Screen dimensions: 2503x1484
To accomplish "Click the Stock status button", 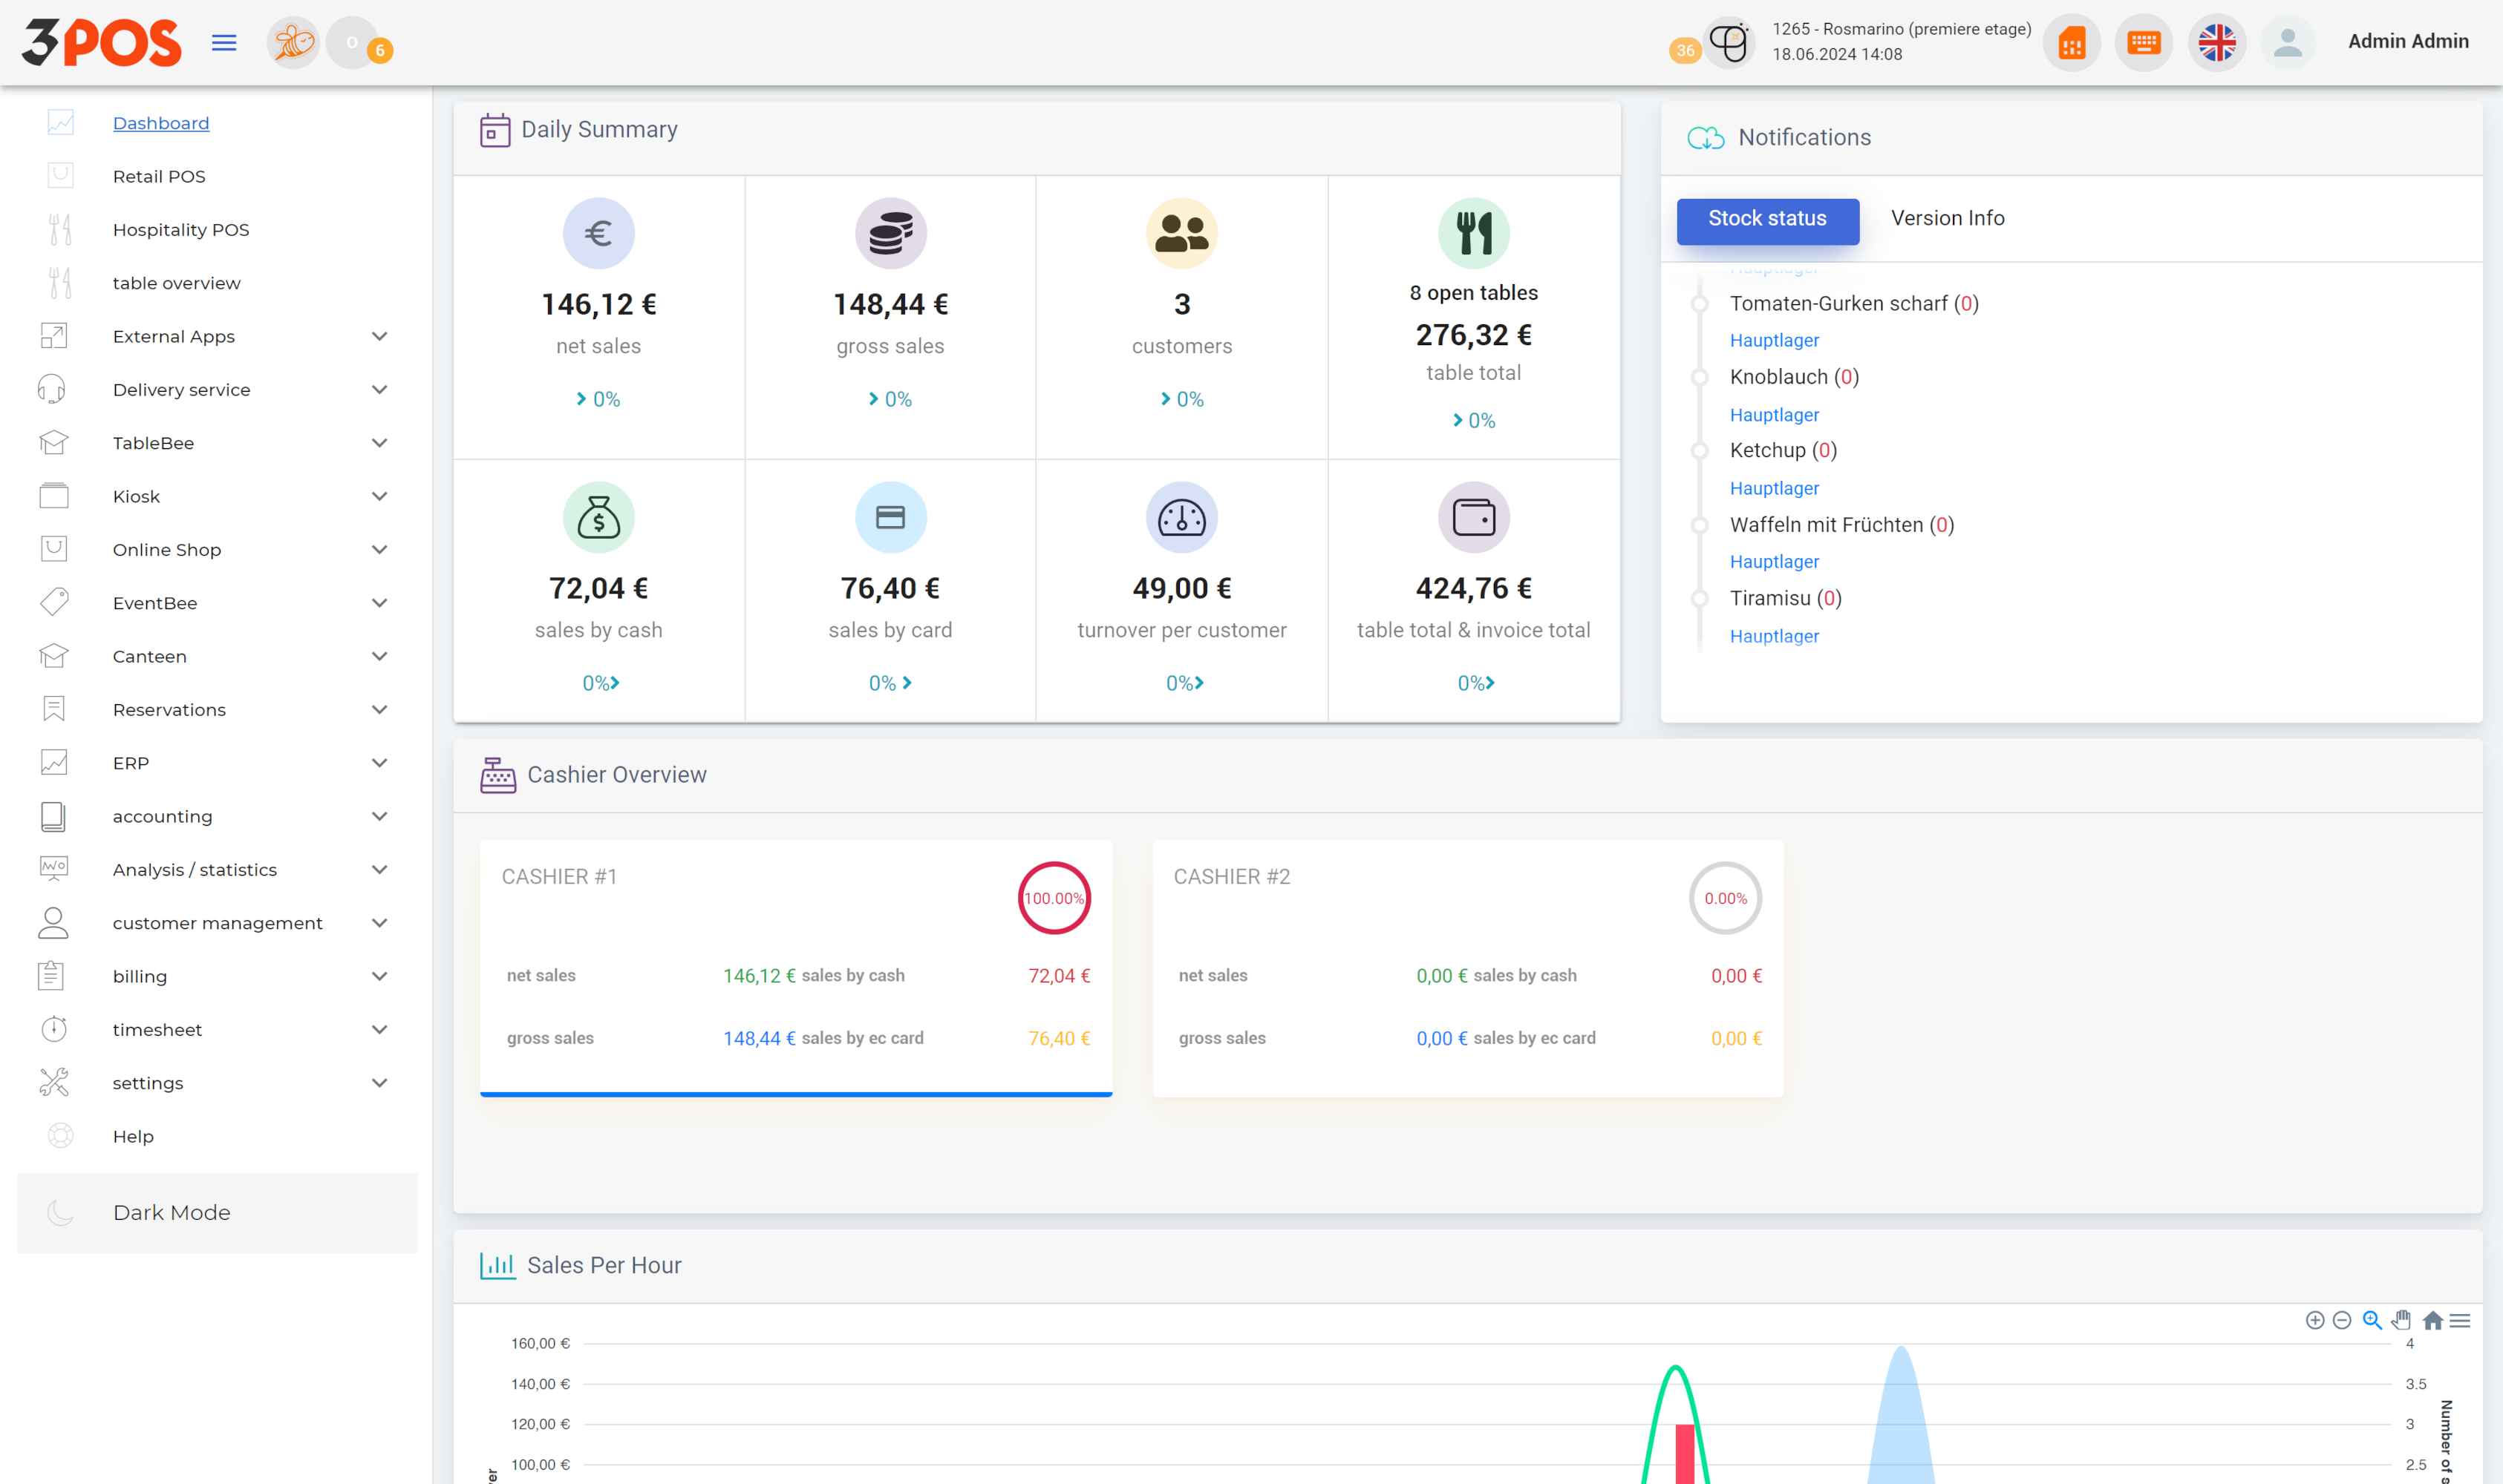I will [x=1766, y=220].
